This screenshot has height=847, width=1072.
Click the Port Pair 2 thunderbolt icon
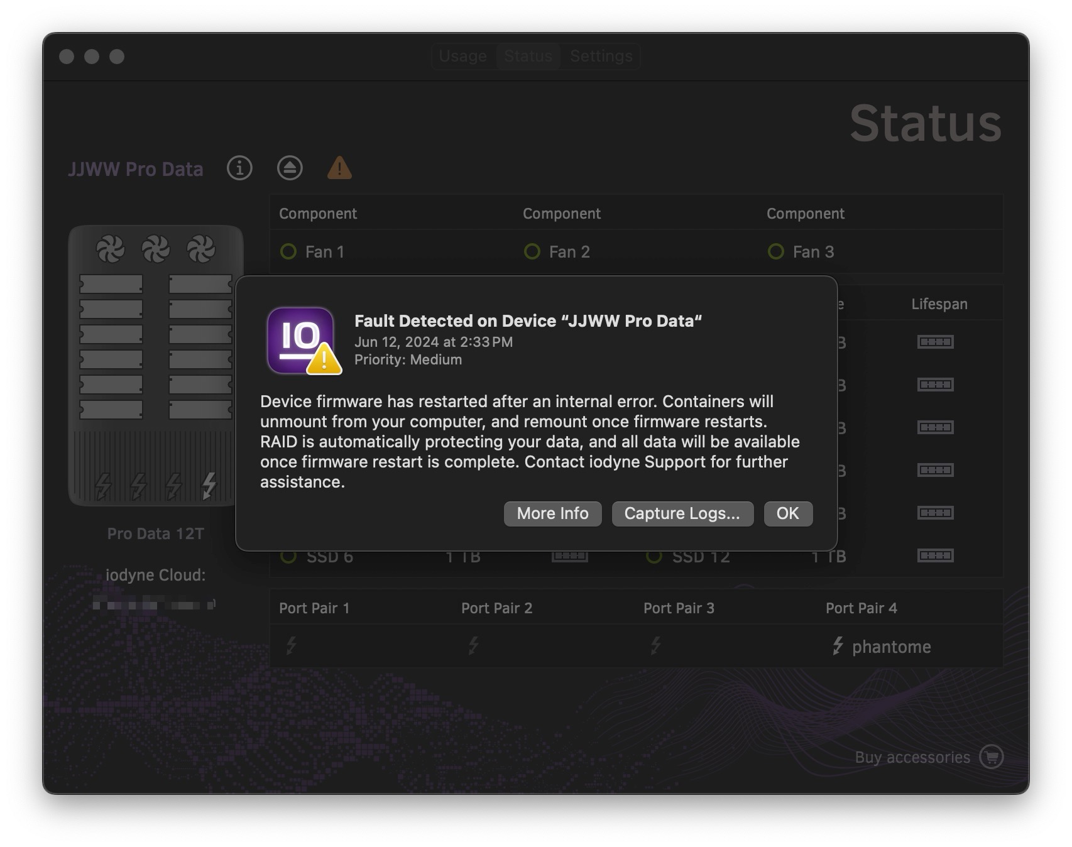473,645
